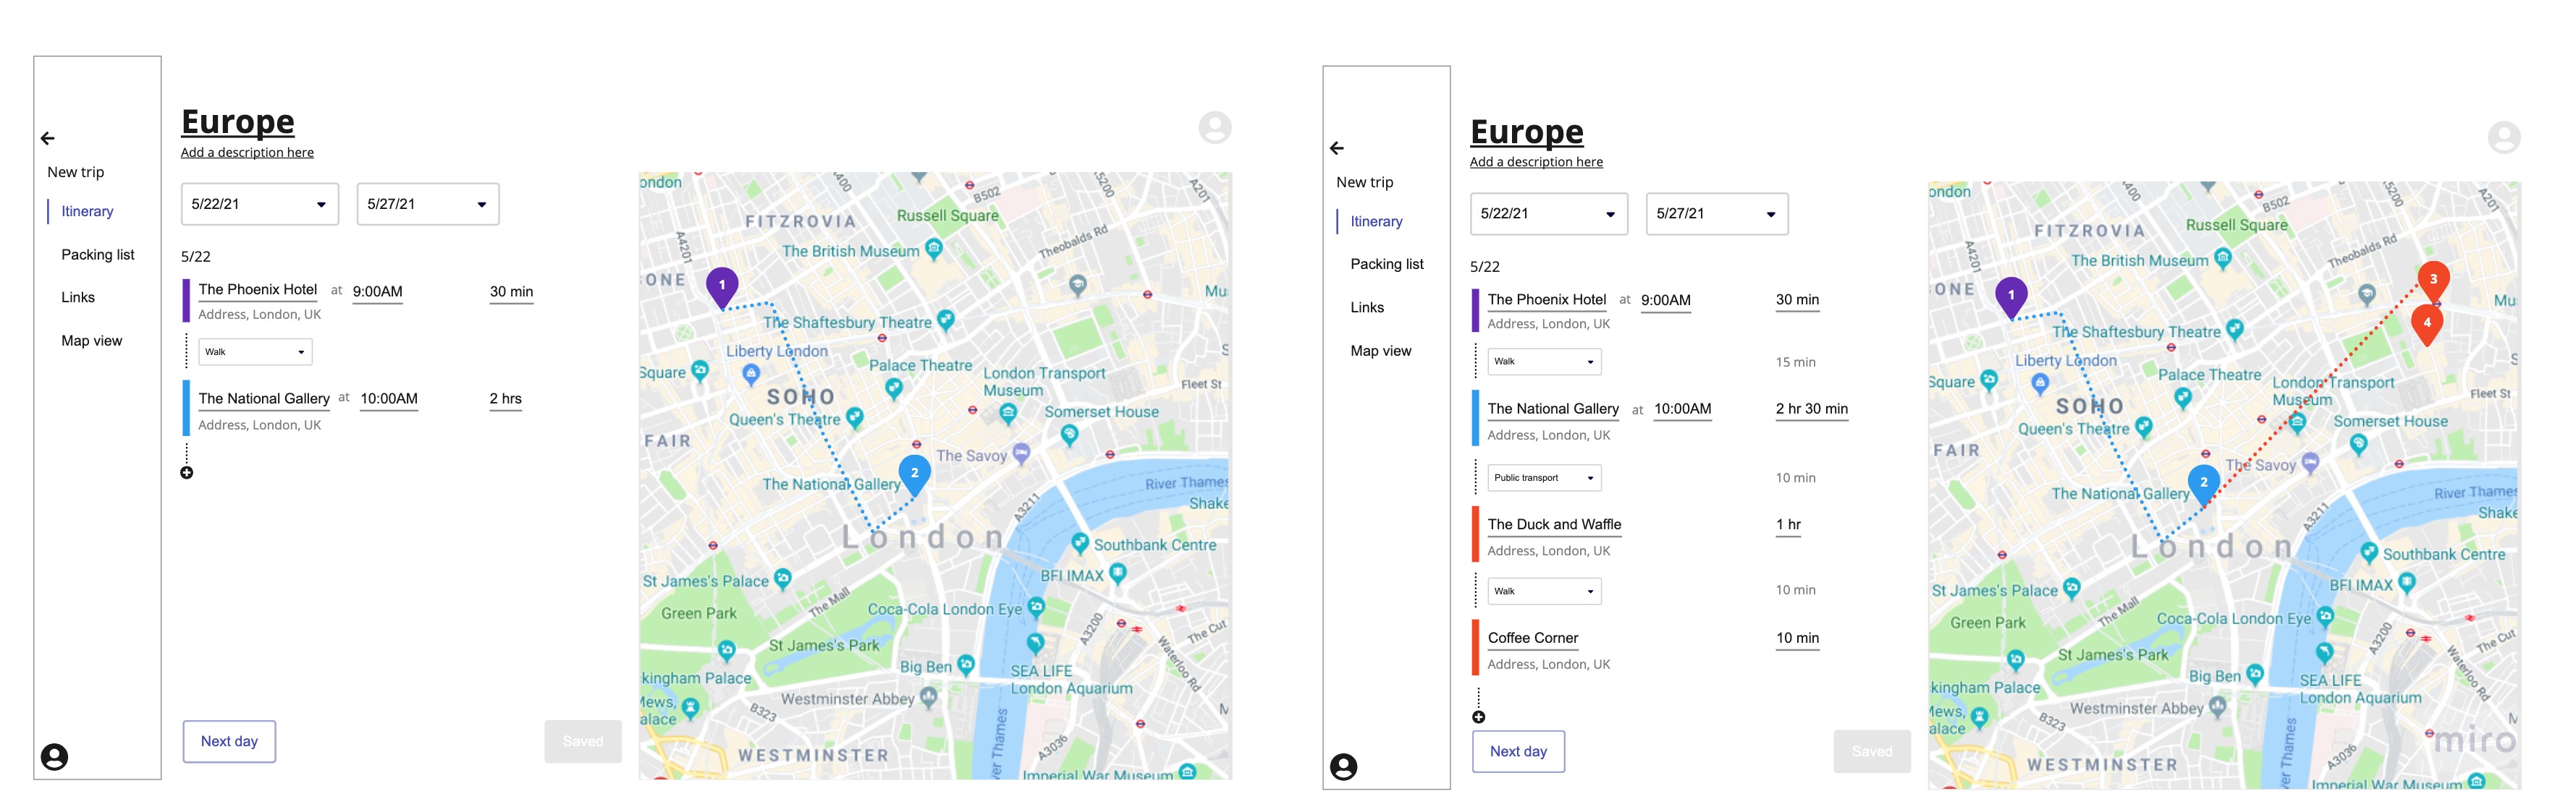Screen dimensions: 2576x812
Task: Click Next day button in right mockup
Action: [x=1518, y=751]
